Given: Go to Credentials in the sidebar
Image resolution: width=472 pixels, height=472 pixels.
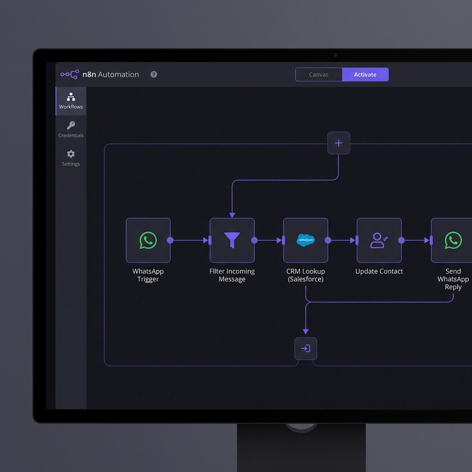Looking at the screenshot, I should coord(71,129).
